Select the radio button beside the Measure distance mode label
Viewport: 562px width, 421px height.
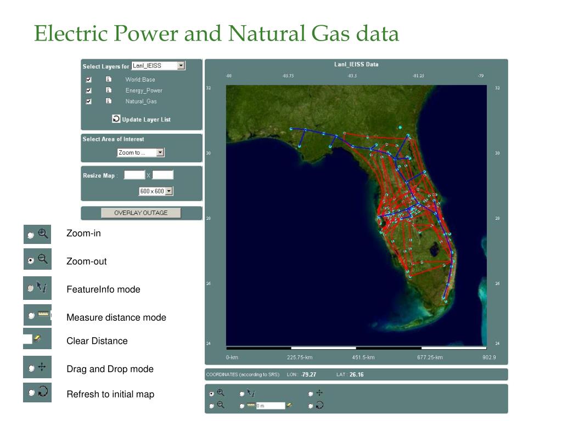click(31, 315)
